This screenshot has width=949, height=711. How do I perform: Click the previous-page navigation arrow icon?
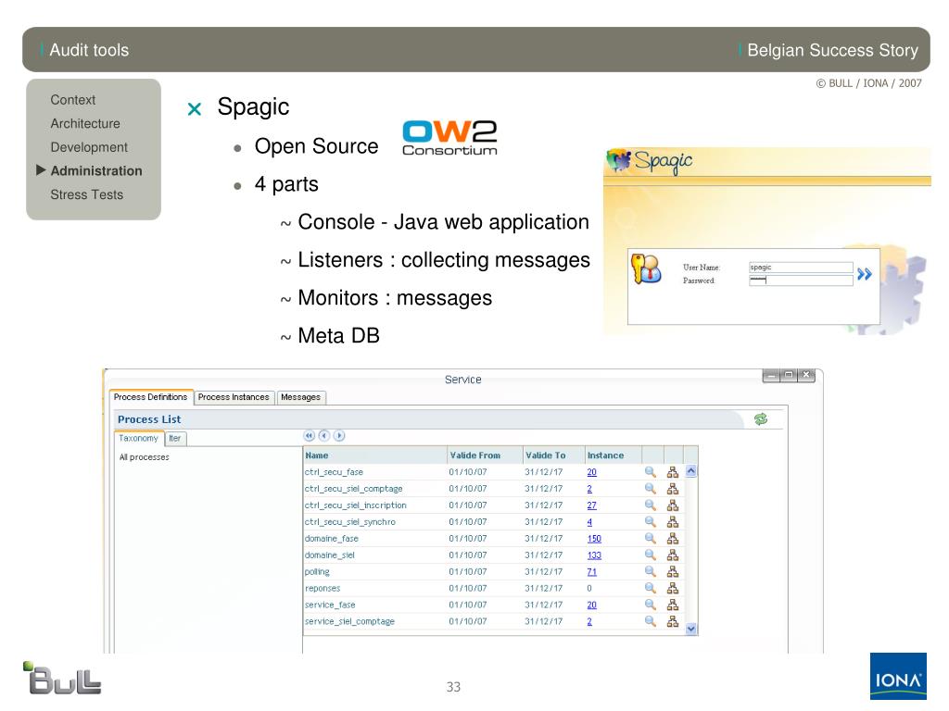point(324,435)
